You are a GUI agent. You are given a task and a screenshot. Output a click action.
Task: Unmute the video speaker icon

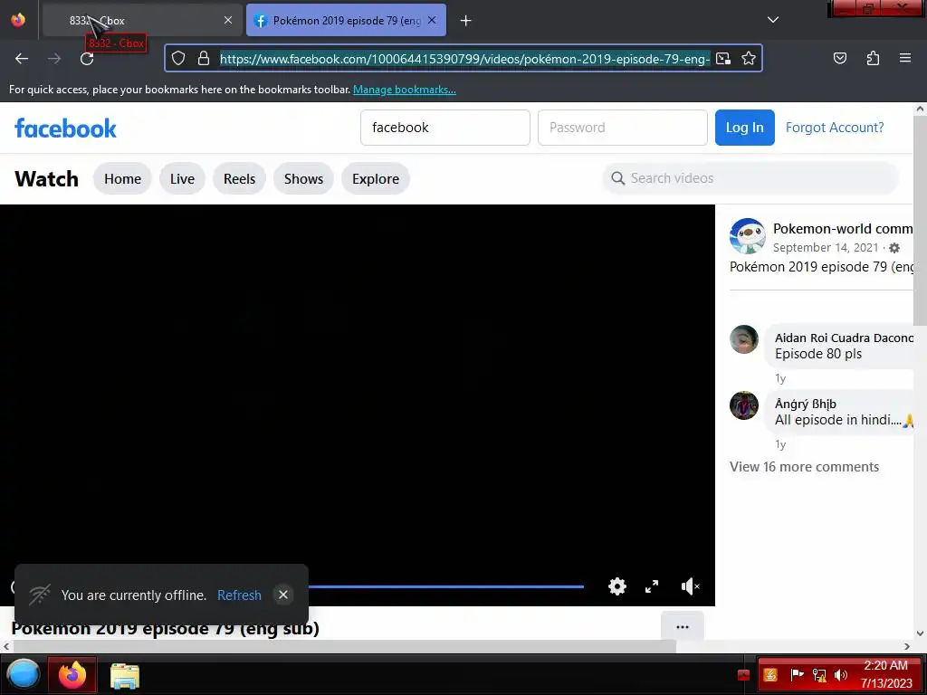pyautogui.click(x=690, y=586)
